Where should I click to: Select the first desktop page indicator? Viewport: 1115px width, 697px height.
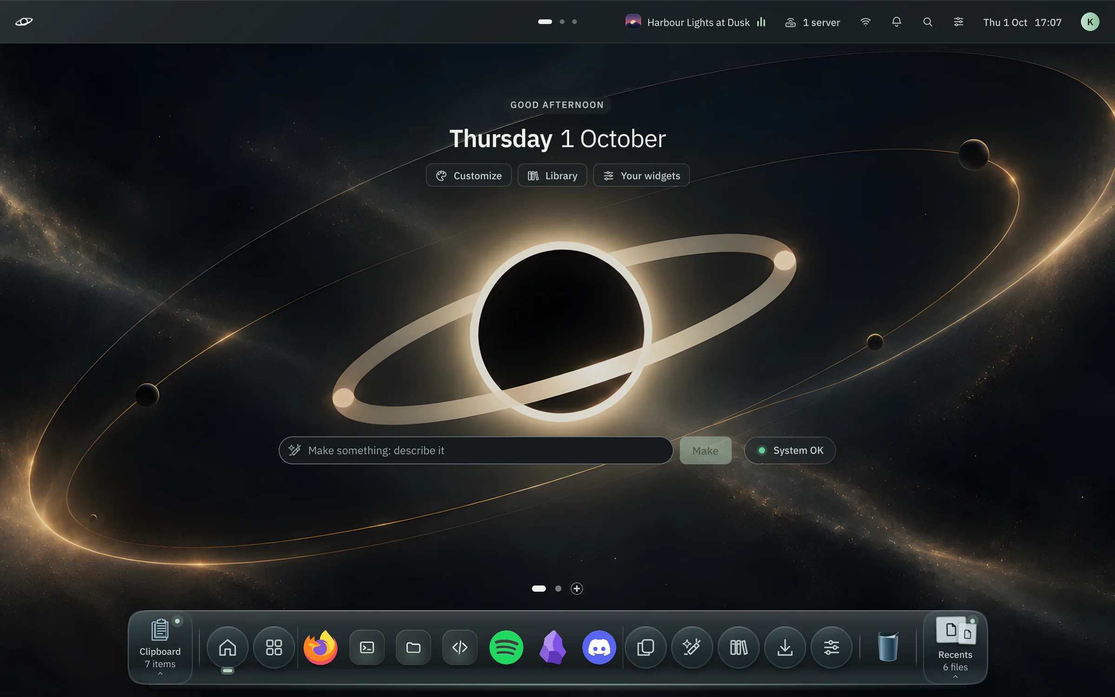tap(538, 588)
